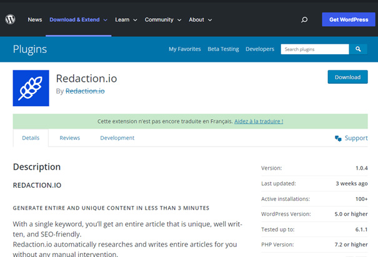The image size is (378, 257).
Task: Click the Get WordPress button
Action: click(x=348, y=19)
